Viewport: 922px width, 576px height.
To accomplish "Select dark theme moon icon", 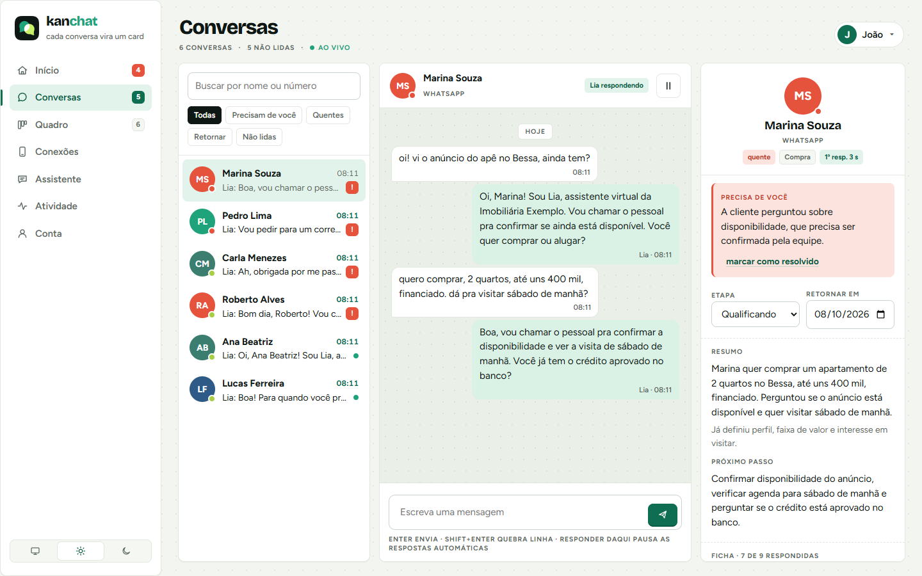I will click(x=126, y=551).
